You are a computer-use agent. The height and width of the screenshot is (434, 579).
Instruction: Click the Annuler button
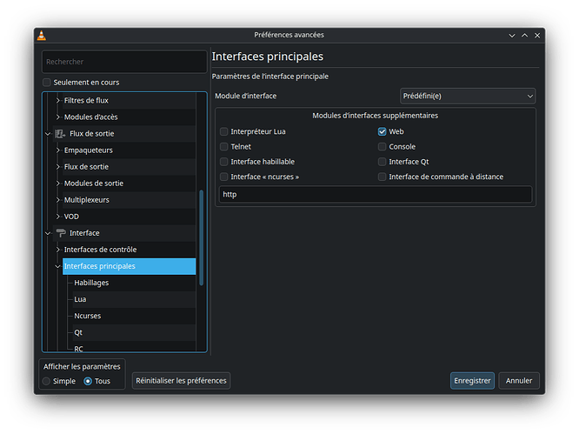pyautogui.click(x=519, y=381)
